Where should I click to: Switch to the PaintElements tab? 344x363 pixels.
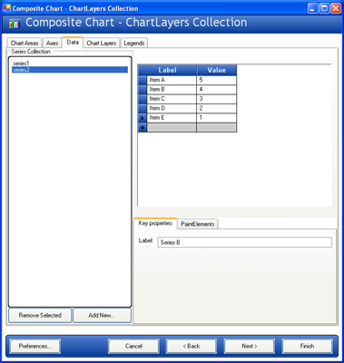198,224
